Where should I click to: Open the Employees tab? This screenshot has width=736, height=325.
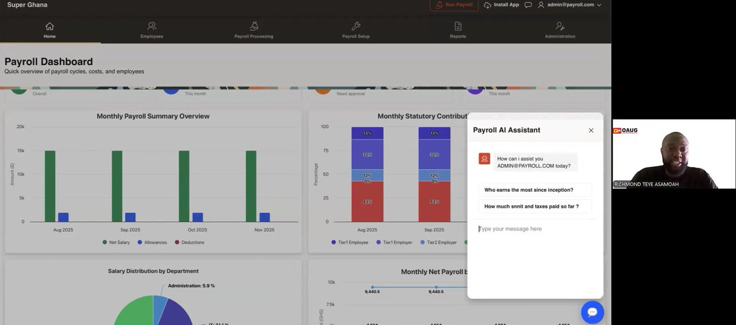(x=151, y=30)
